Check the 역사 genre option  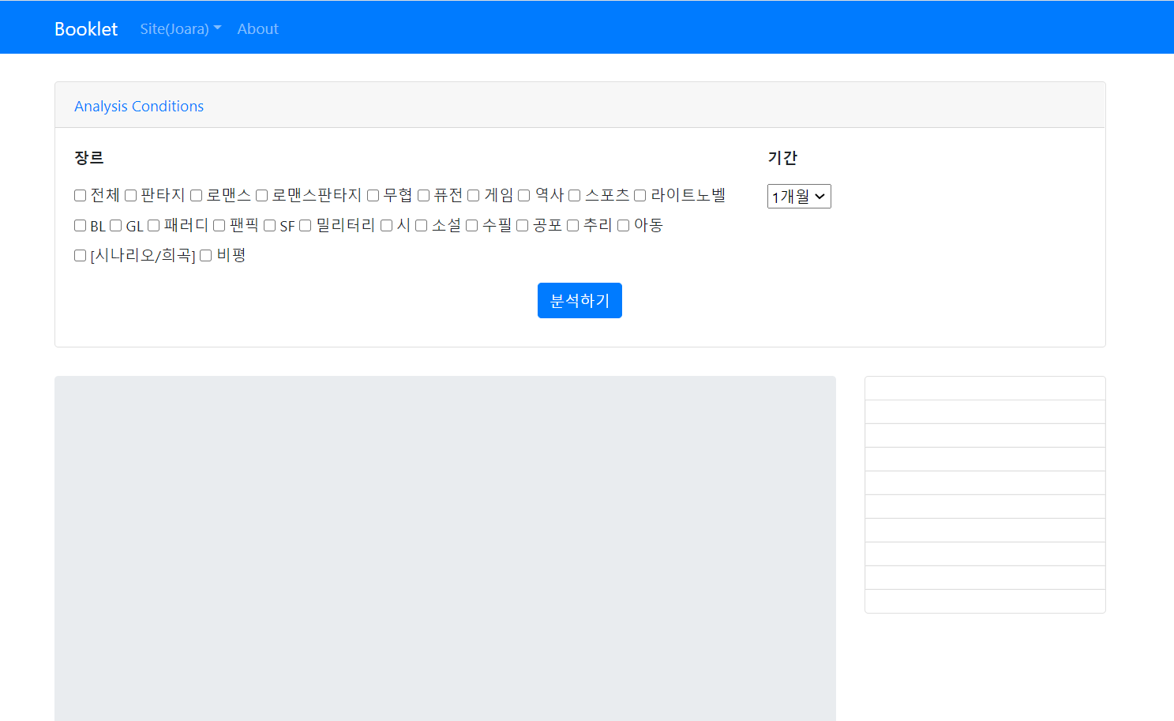tap(523, 195)
